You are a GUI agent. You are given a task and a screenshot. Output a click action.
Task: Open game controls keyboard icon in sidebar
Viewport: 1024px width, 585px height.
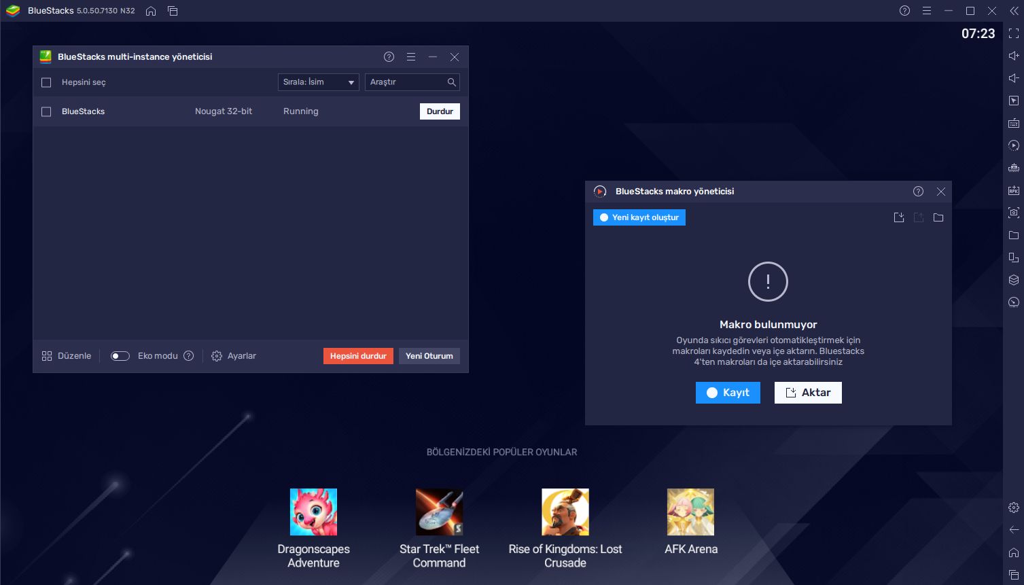(x=1013, y=123)
